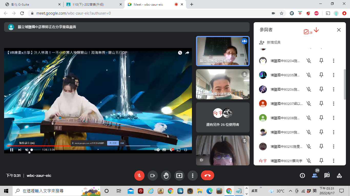Click the watch later clock icon on the video
Image resolution: width=350 pixels, height=196 pixels.
pyautogui.click(x=180, y=53)
